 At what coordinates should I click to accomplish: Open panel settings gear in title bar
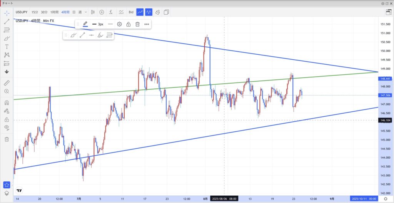383,3
